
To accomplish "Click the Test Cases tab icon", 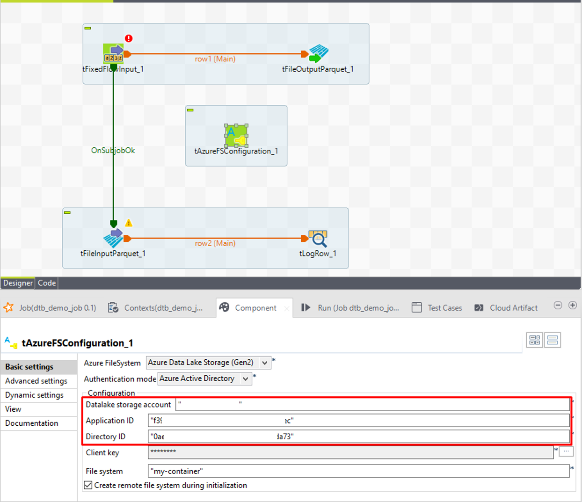I will [416, 307].
